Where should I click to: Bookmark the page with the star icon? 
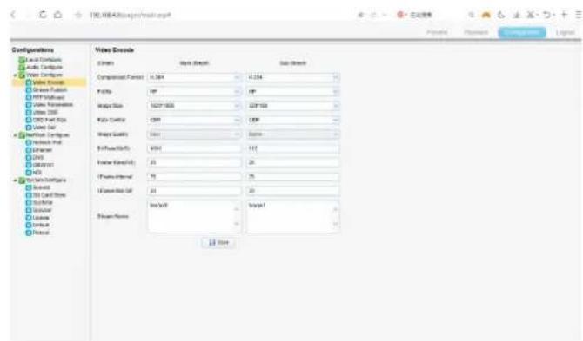78,16
